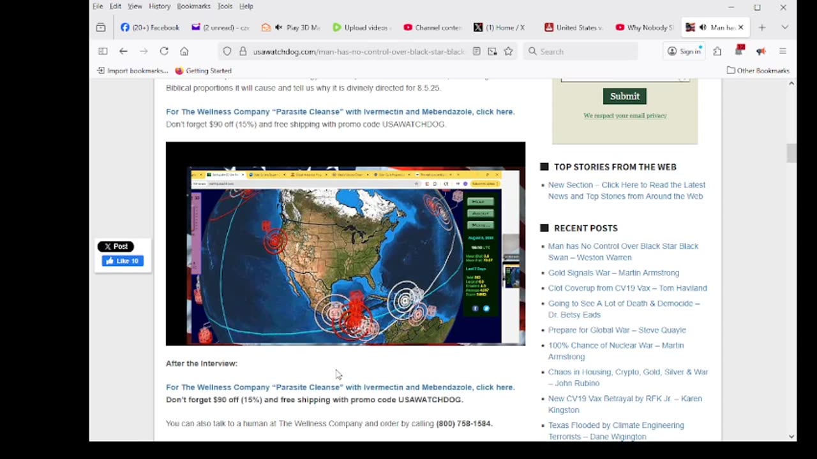The width and height of the screenshot is (817, 459).
Task: Open Getting Started bookmark
Action: [x=203, y=71]
